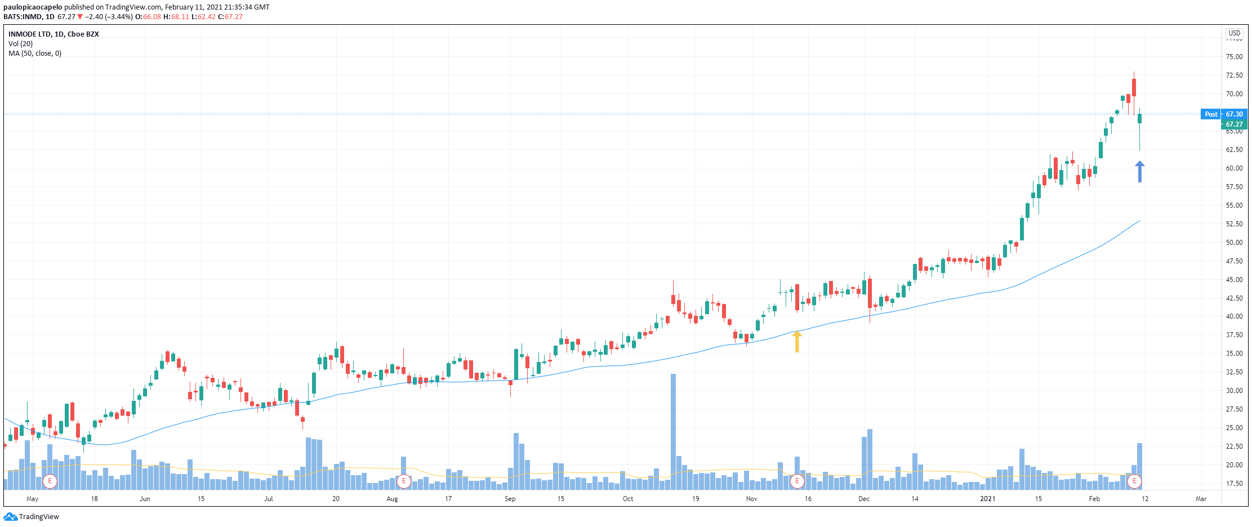Click the 60.00 price axis label
This screenshot has width=1252, height=527.
pos(1234,168)
